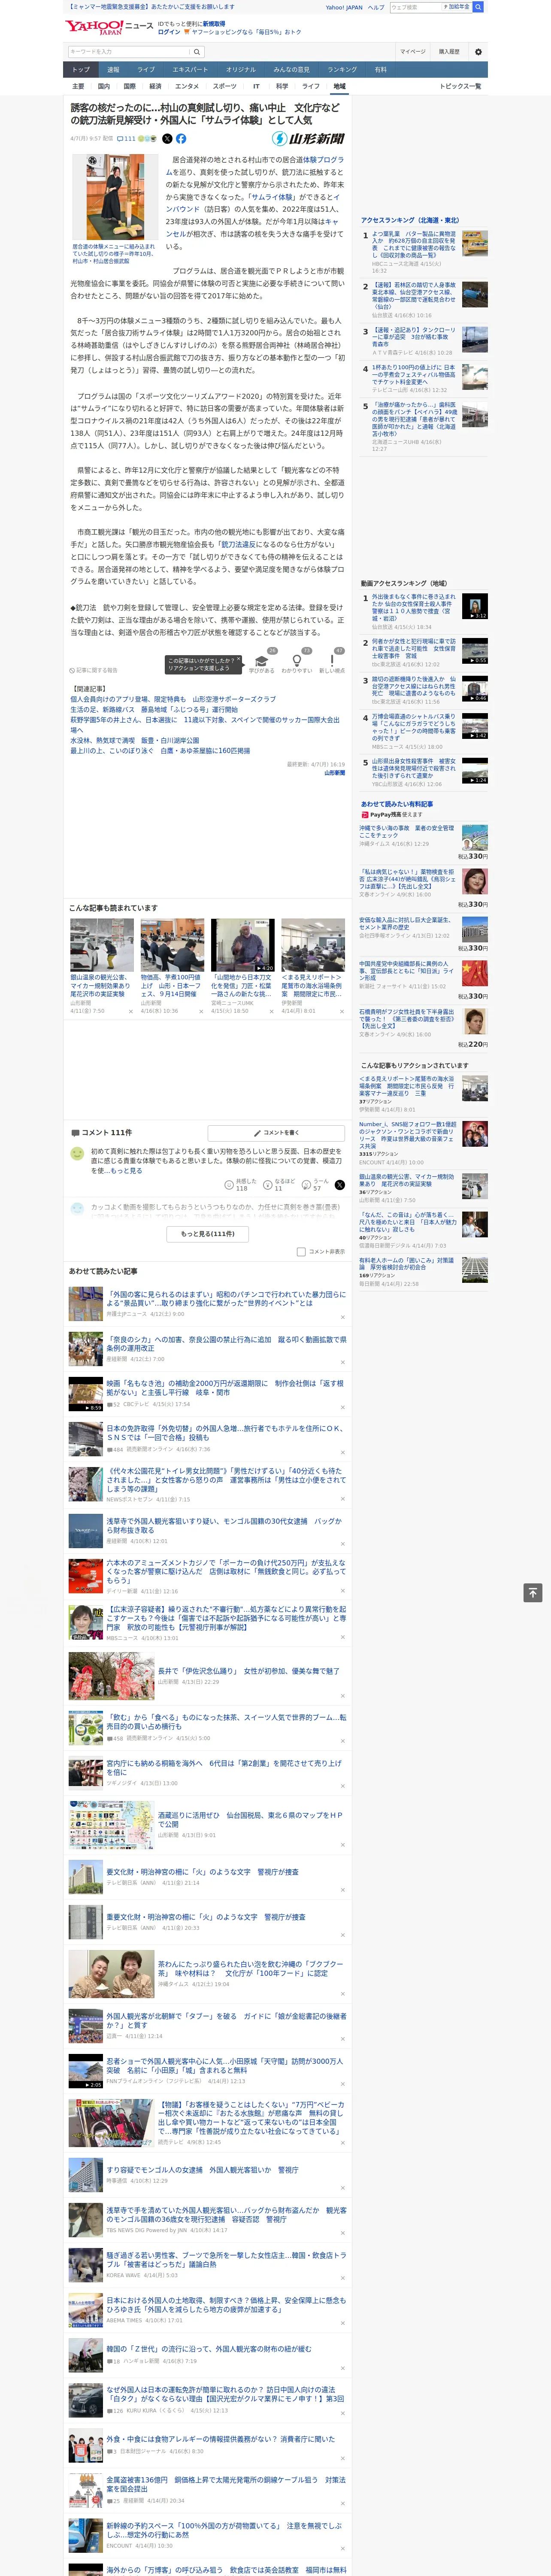Open the 速報 tab
Image resolution: width=551 pixels, height=2576 pixels.
point(113,69)
